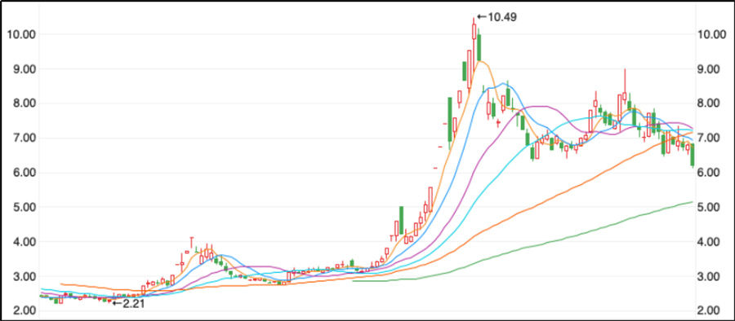Image resolution: width=735 pixels, height=321 pixels.
Task: Click the left axis 10.00 label
Action: [x=18, y=35]
